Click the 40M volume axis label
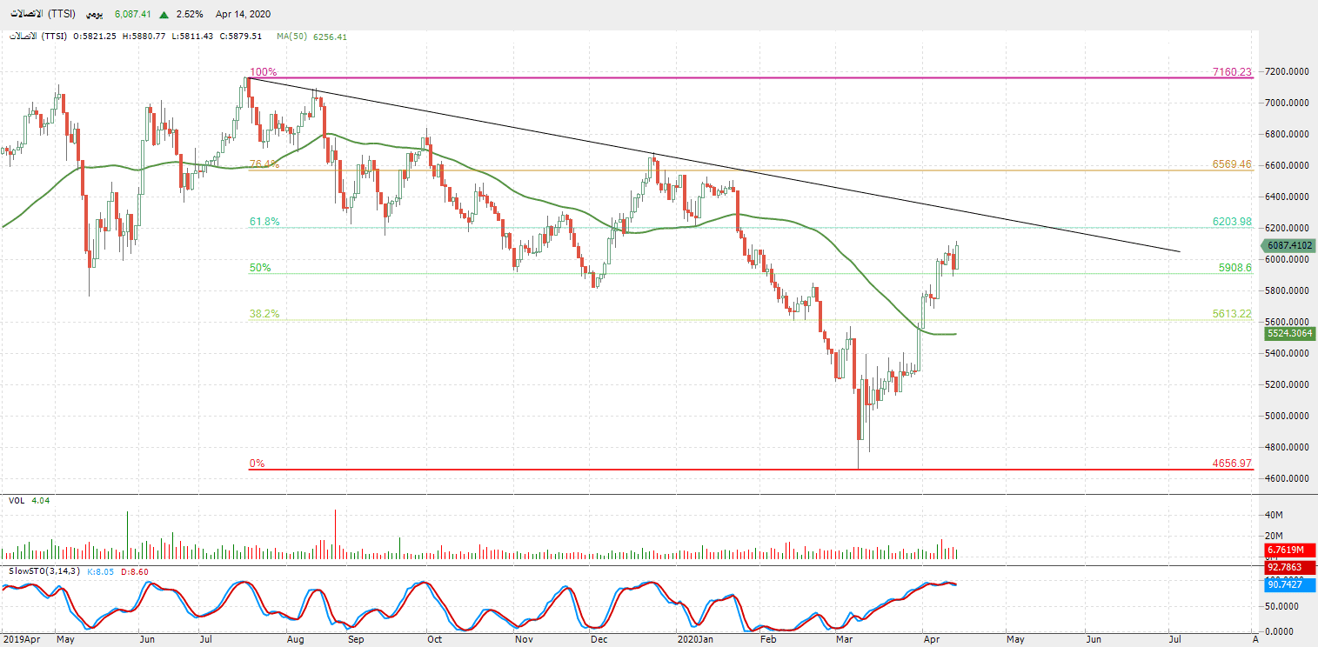Image resolution: width=1318 pixels, height=647 pixels. tap(1275, 515)
